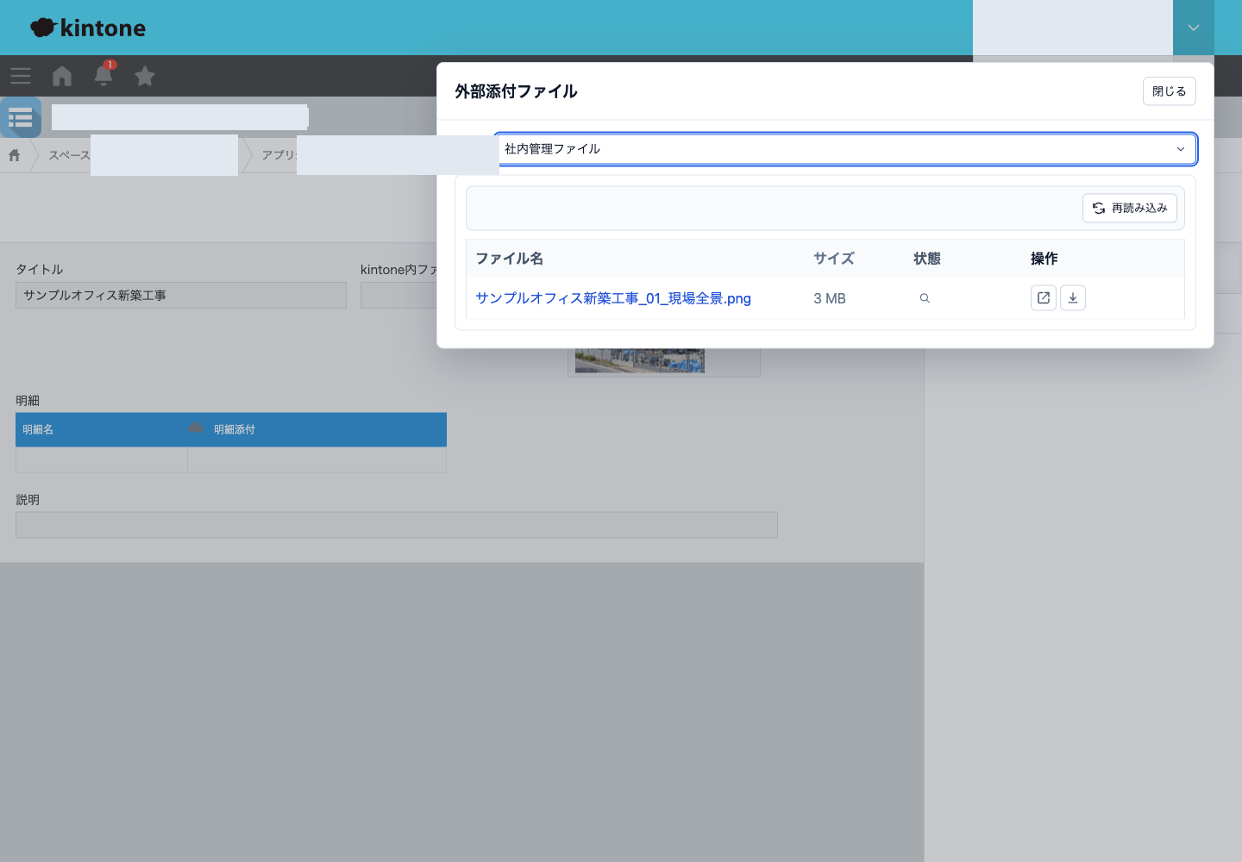Open the user menu chevron at top right
The image size is (1242, 862).
coord(1194,28)
